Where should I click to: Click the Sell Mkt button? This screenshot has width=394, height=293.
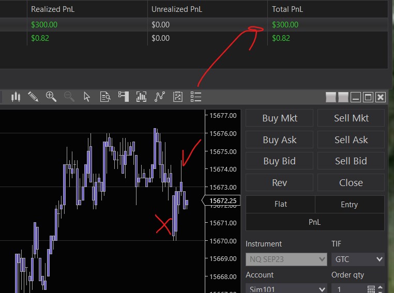click(x=351, y=118)
